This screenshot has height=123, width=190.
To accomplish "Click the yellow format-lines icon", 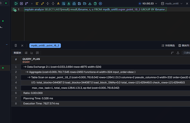I will [37, 4].
